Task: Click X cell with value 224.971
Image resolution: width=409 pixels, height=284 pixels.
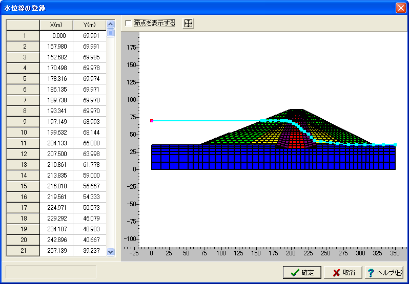Action: pos(56,207)
